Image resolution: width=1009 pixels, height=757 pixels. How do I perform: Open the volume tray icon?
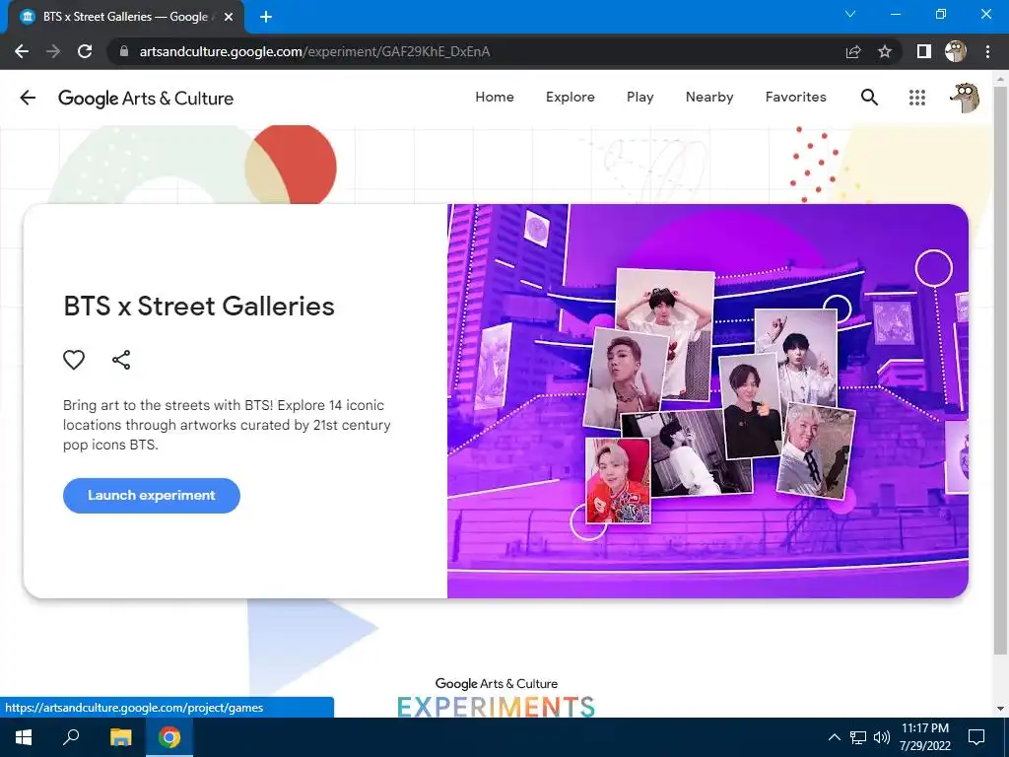tap(882, 737)
